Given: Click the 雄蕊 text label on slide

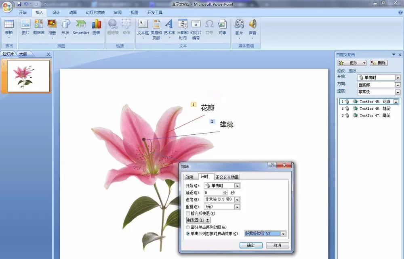Looking at the screenshot, I should click(x=227, y=124).
